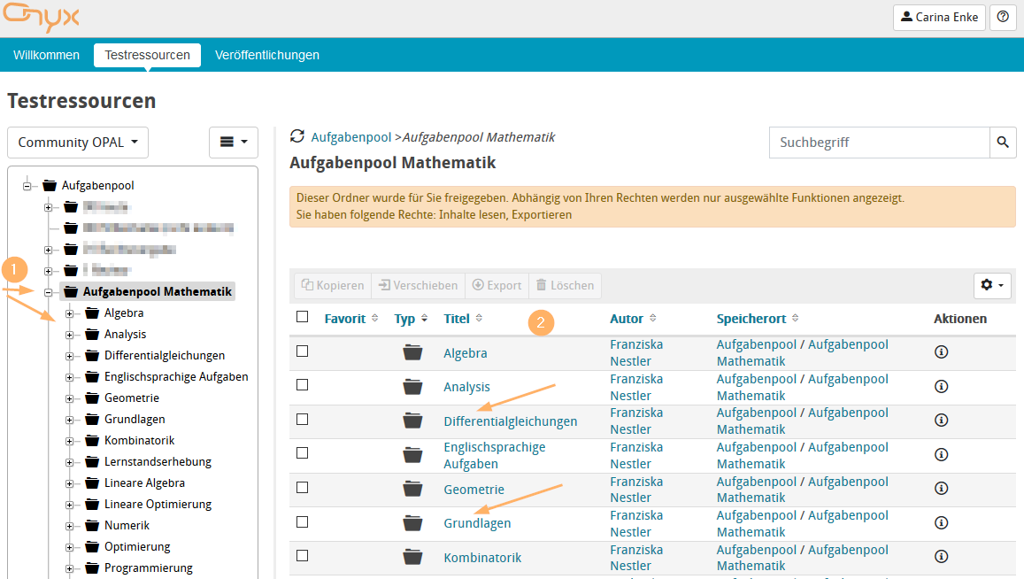Check the checkbox for the Grundlagen row
The height and width of the screenshot is (579, 1024).
302,522
